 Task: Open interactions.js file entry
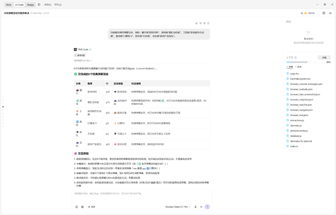coord(297,120)
